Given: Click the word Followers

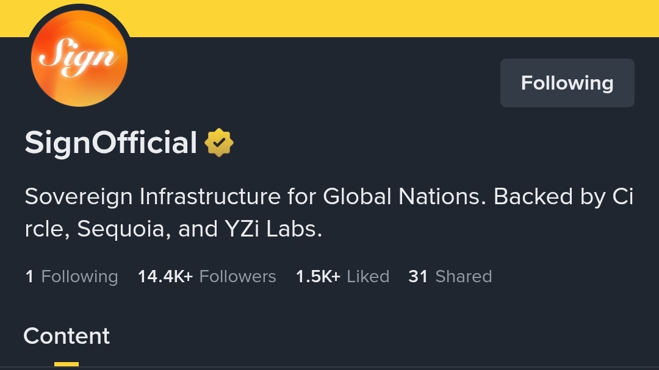Looking at the screenshot, I should coord(237,277).
